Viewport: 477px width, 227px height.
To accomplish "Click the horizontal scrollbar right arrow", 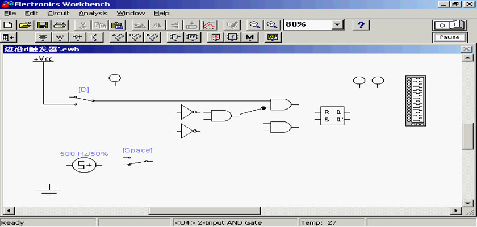I will point(456,211).
